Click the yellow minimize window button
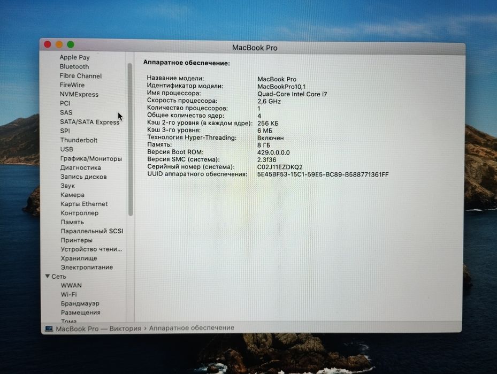Viewport: 497px width, 374px height. click(59, 44)
